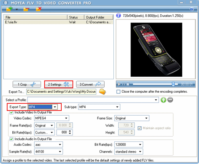Viewport: 199px width, 164px height.
Task: Click the File column header
Action: coord(36,17)
